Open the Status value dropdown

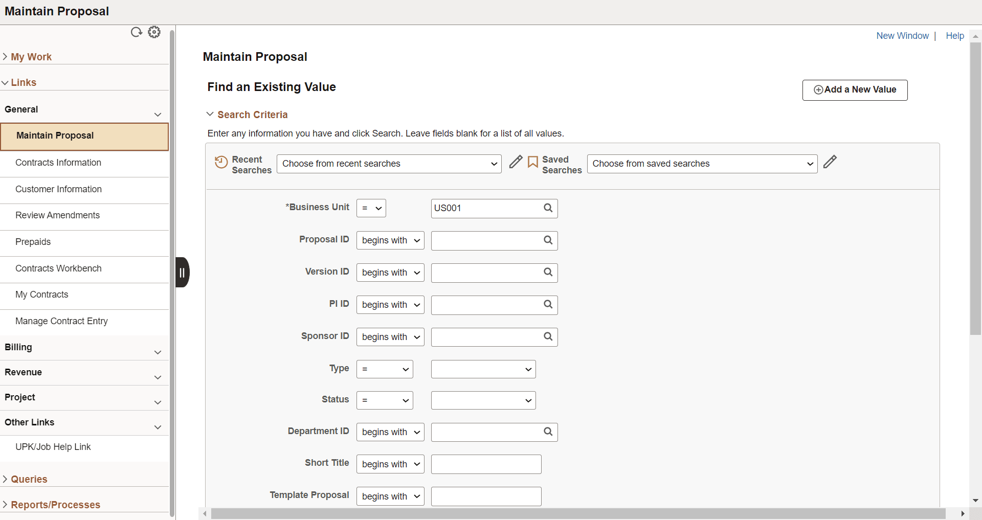483,400
